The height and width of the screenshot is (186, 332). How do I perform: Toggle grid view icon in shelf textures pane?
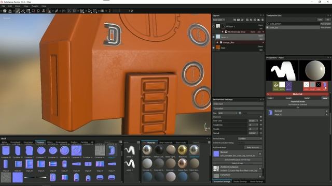(121, 142)
